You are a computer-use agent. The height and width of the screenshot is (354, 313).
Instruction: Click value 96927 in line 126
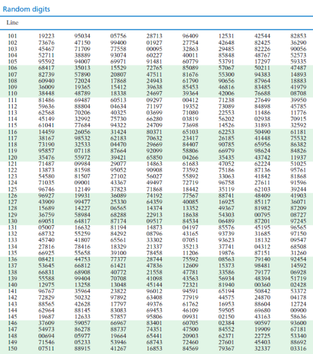[x=46, y=196]
